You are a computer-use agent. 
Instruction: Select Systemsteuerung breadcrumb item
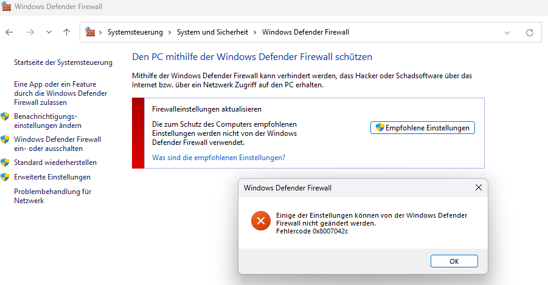click(x=135, y=32)
